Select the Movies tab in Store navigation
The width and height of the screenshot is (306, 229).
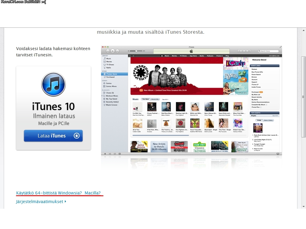tap(174, 56)
